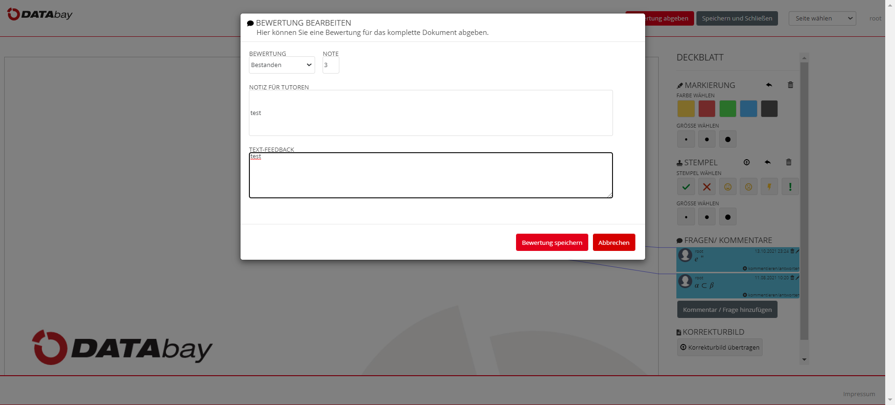Screen dimensions: 895x405
Task: Click the avatar of the 13.10.2021 comment
Action: tap(685, 255)
